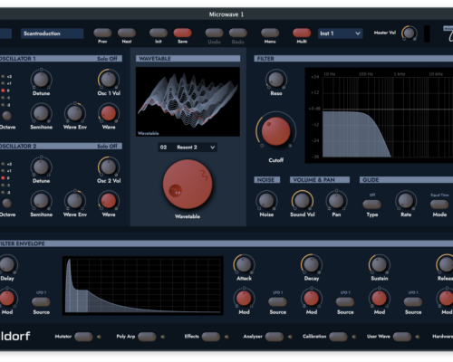Click the Osc 1 Vol knob
The height and width of the screenshot is (362, 453).
tap(109, 80)
